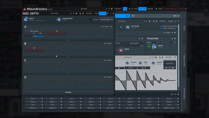Open the Presets dropdown in the shape editor
This screenshot has width=209, height=118.
coord(128,57)
